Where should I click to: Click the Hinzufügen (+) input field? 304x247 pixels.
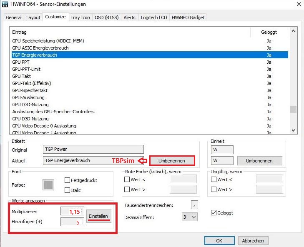pos(72,222)
